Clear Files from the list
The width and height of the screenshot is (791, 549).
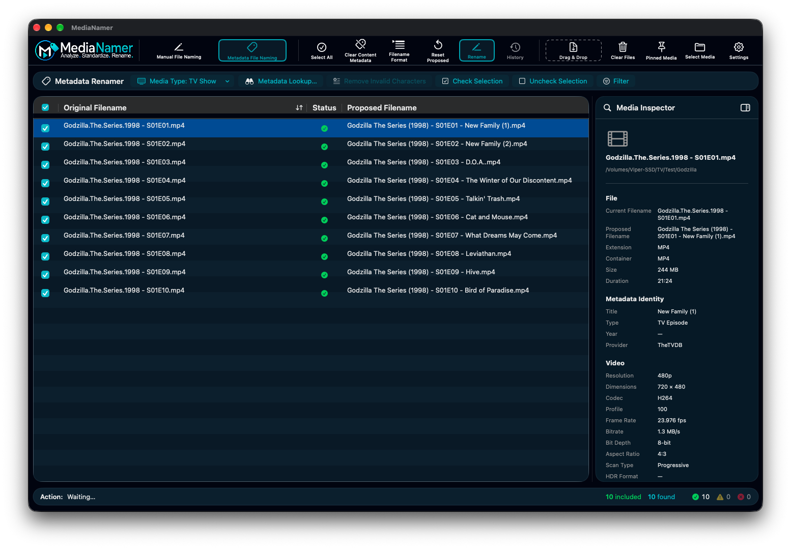623,50
